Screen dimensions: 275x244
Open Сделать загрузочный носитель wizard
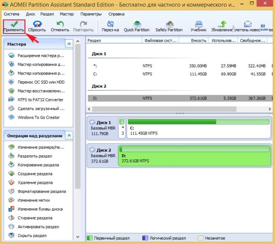(37, 108)
